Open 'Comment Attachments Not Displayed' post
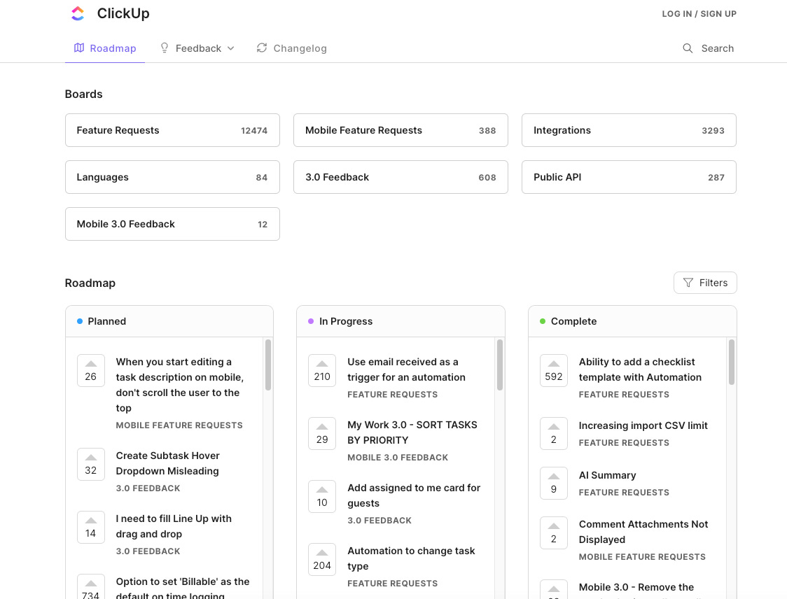 (x=643, y=532)
